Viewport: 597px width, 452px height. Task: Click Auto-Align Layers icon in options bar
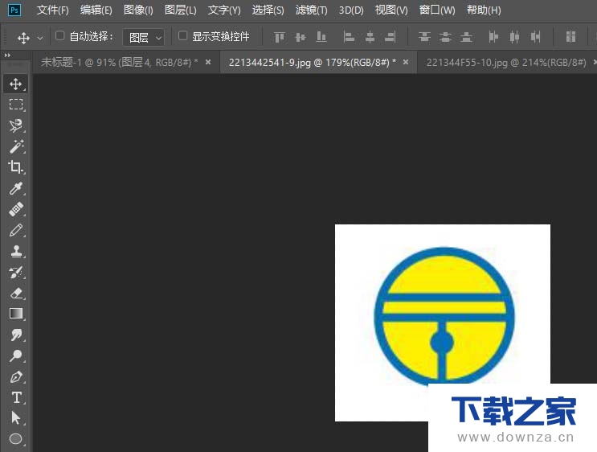[x=570, y=37]
